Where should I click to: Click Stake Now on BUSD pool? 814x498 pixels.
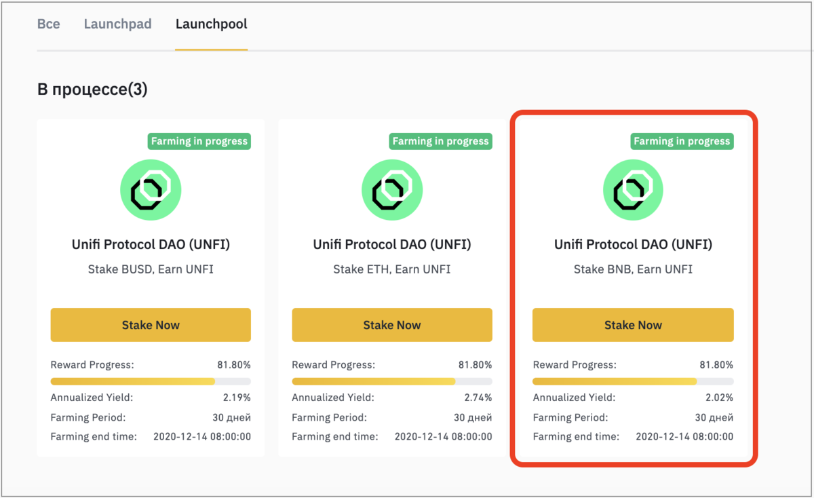pos(151,325)
